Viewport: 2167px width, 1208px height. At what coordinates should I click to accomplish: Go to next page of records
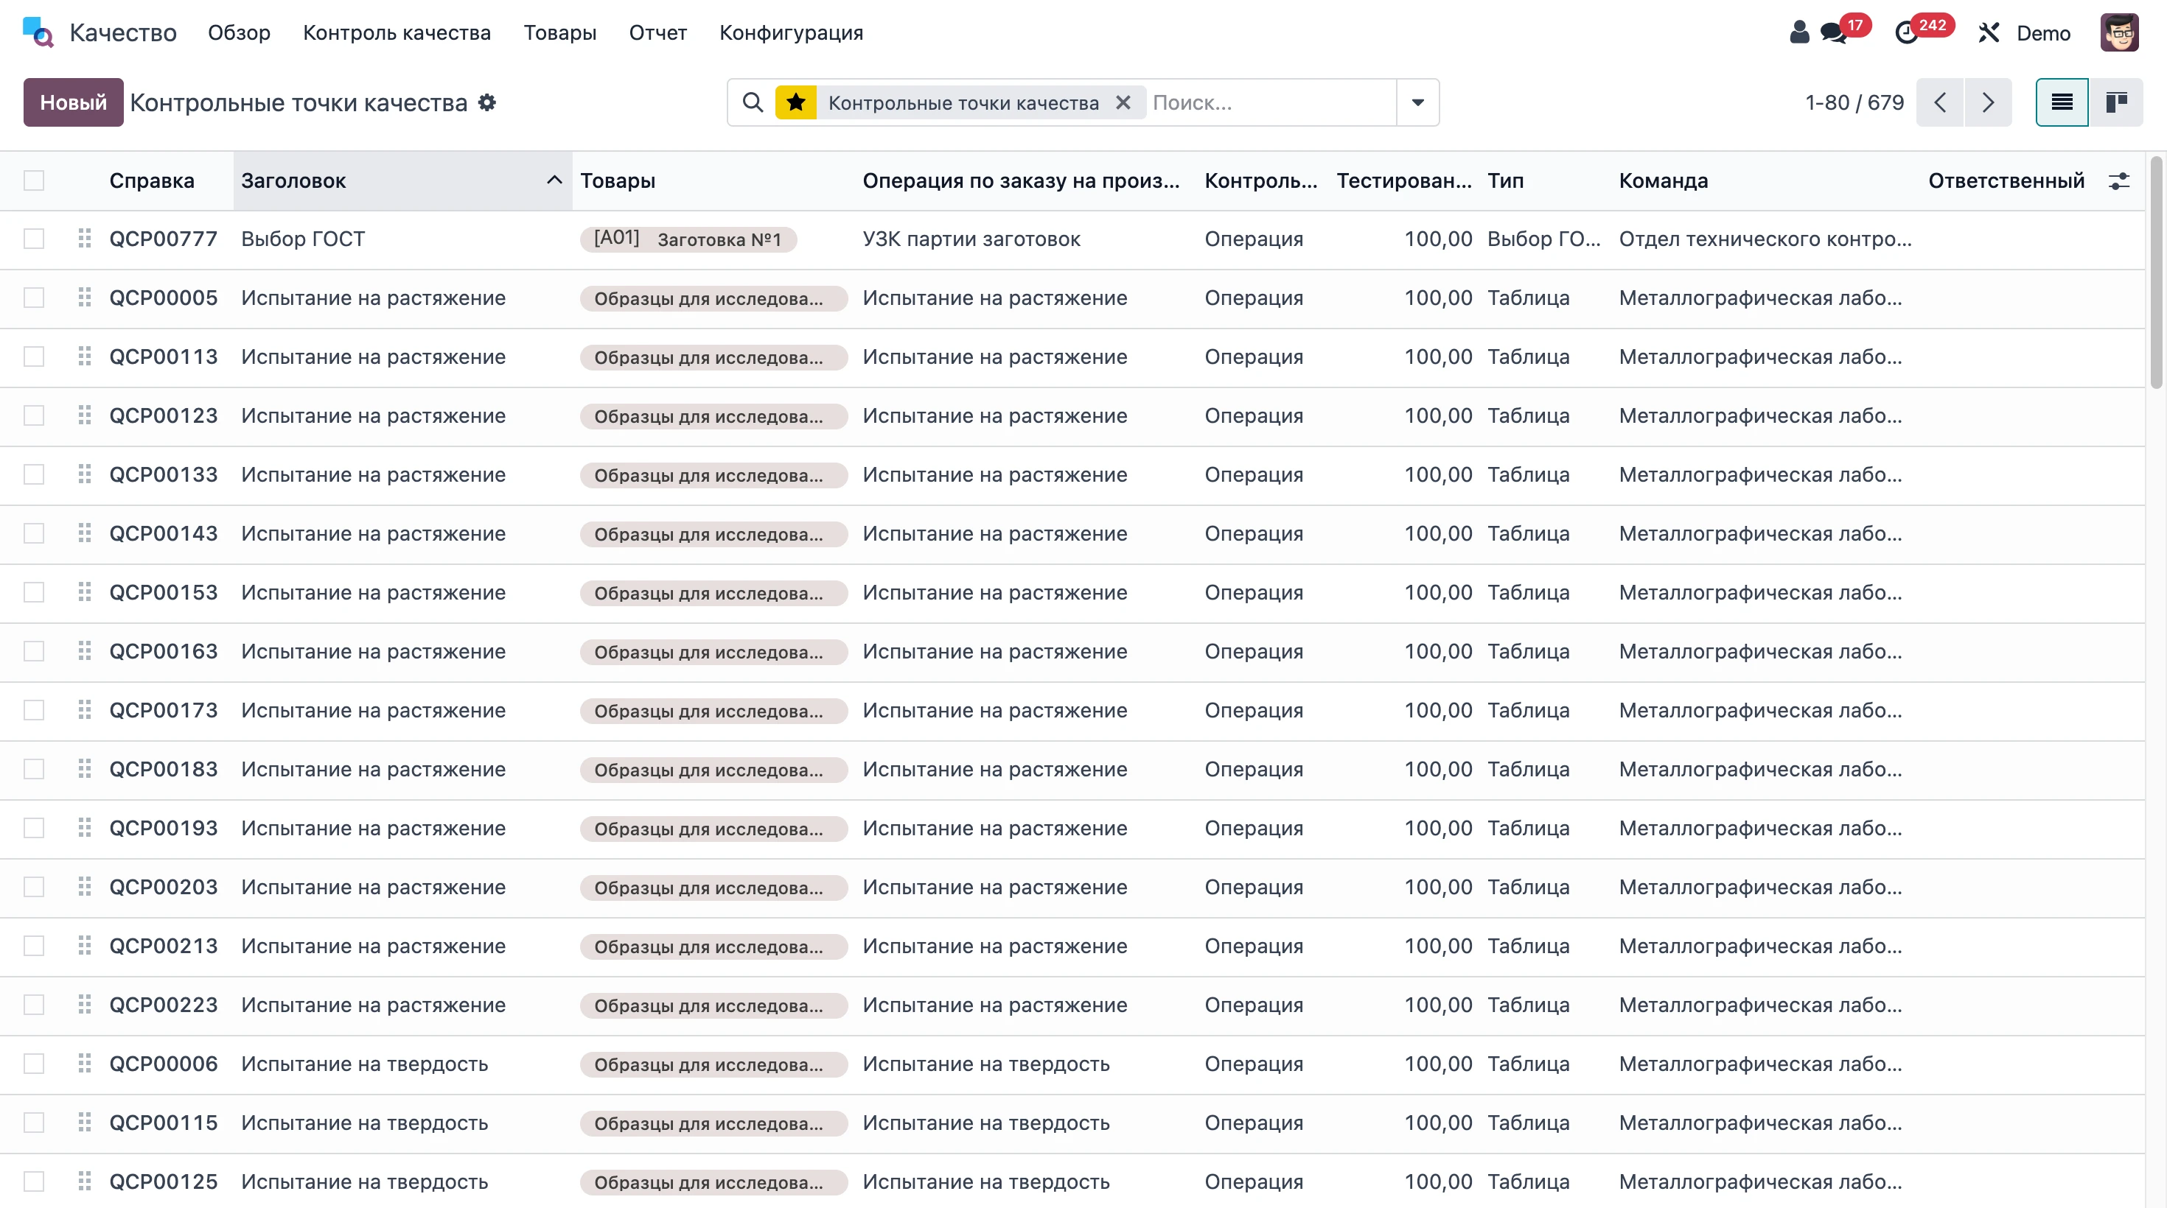1988,102
